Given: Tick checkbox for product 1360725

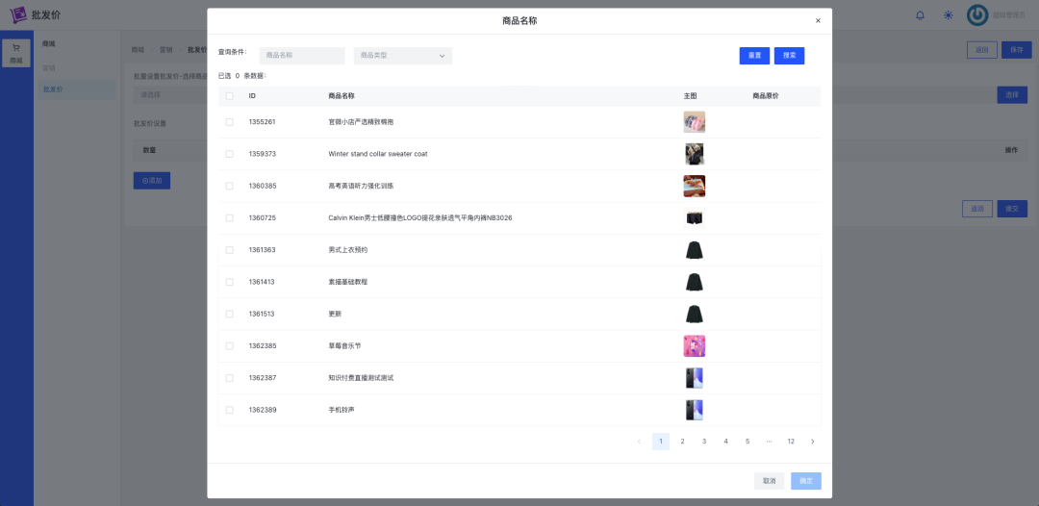Looking at the screenshot, I should coord(229,218).
